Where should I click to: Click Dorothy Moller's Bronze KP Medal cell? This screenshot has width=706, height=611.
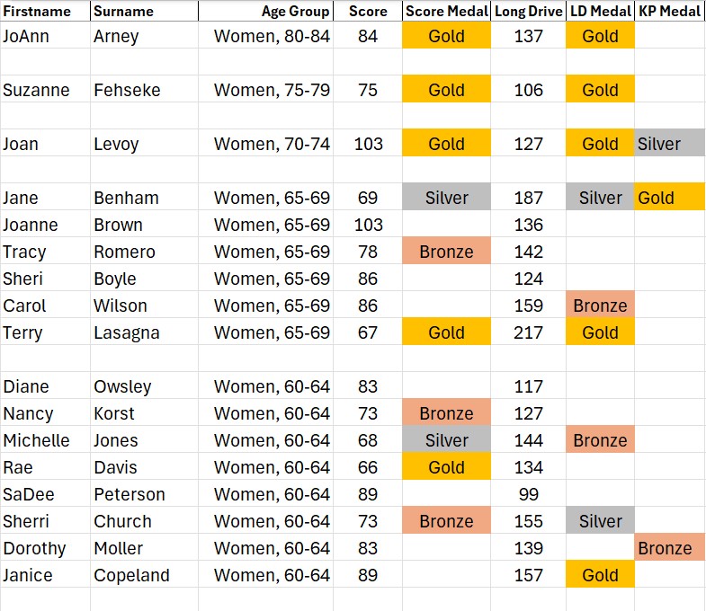[x=669, y=548]
